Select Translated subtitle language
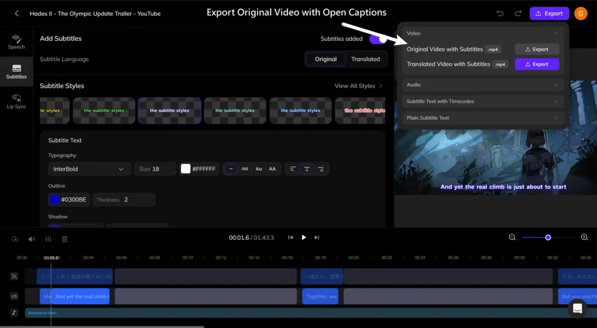Viewport: 597px width, 328px height. point(366,59)
